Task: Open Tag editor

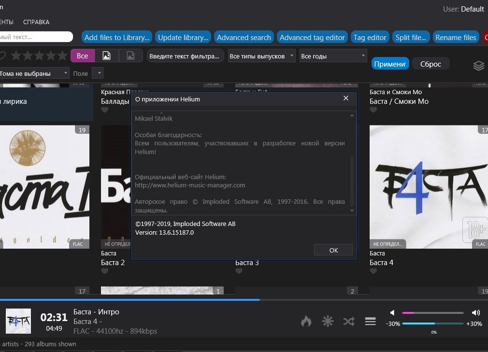Action: coord(370,37)
